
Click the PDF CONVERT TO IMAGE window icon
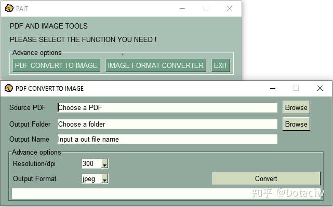coord(9,88)
